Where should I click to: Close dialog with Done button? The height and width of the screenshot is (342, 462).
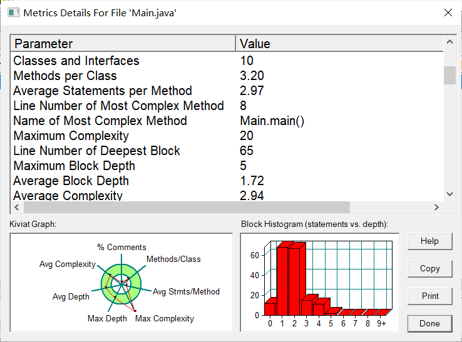429,323
